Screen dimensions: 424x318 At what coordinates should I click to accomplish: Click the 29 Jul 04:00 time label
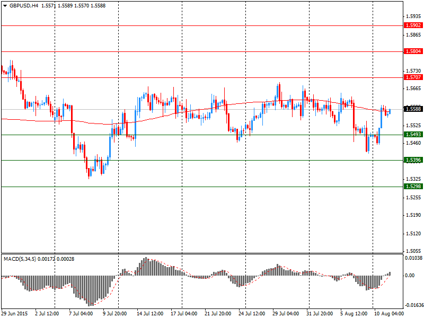[x=286, y=314]
